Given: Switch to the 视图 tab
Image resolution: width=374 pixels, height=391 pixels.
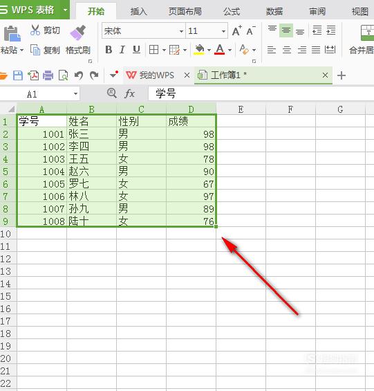Looking at the screenshot, I should pos(359,11).
